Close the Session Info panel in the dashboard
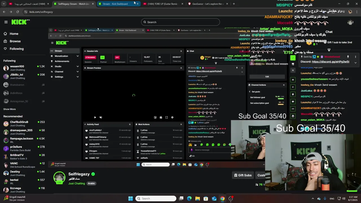361x203 pixels. coord(181,51)
